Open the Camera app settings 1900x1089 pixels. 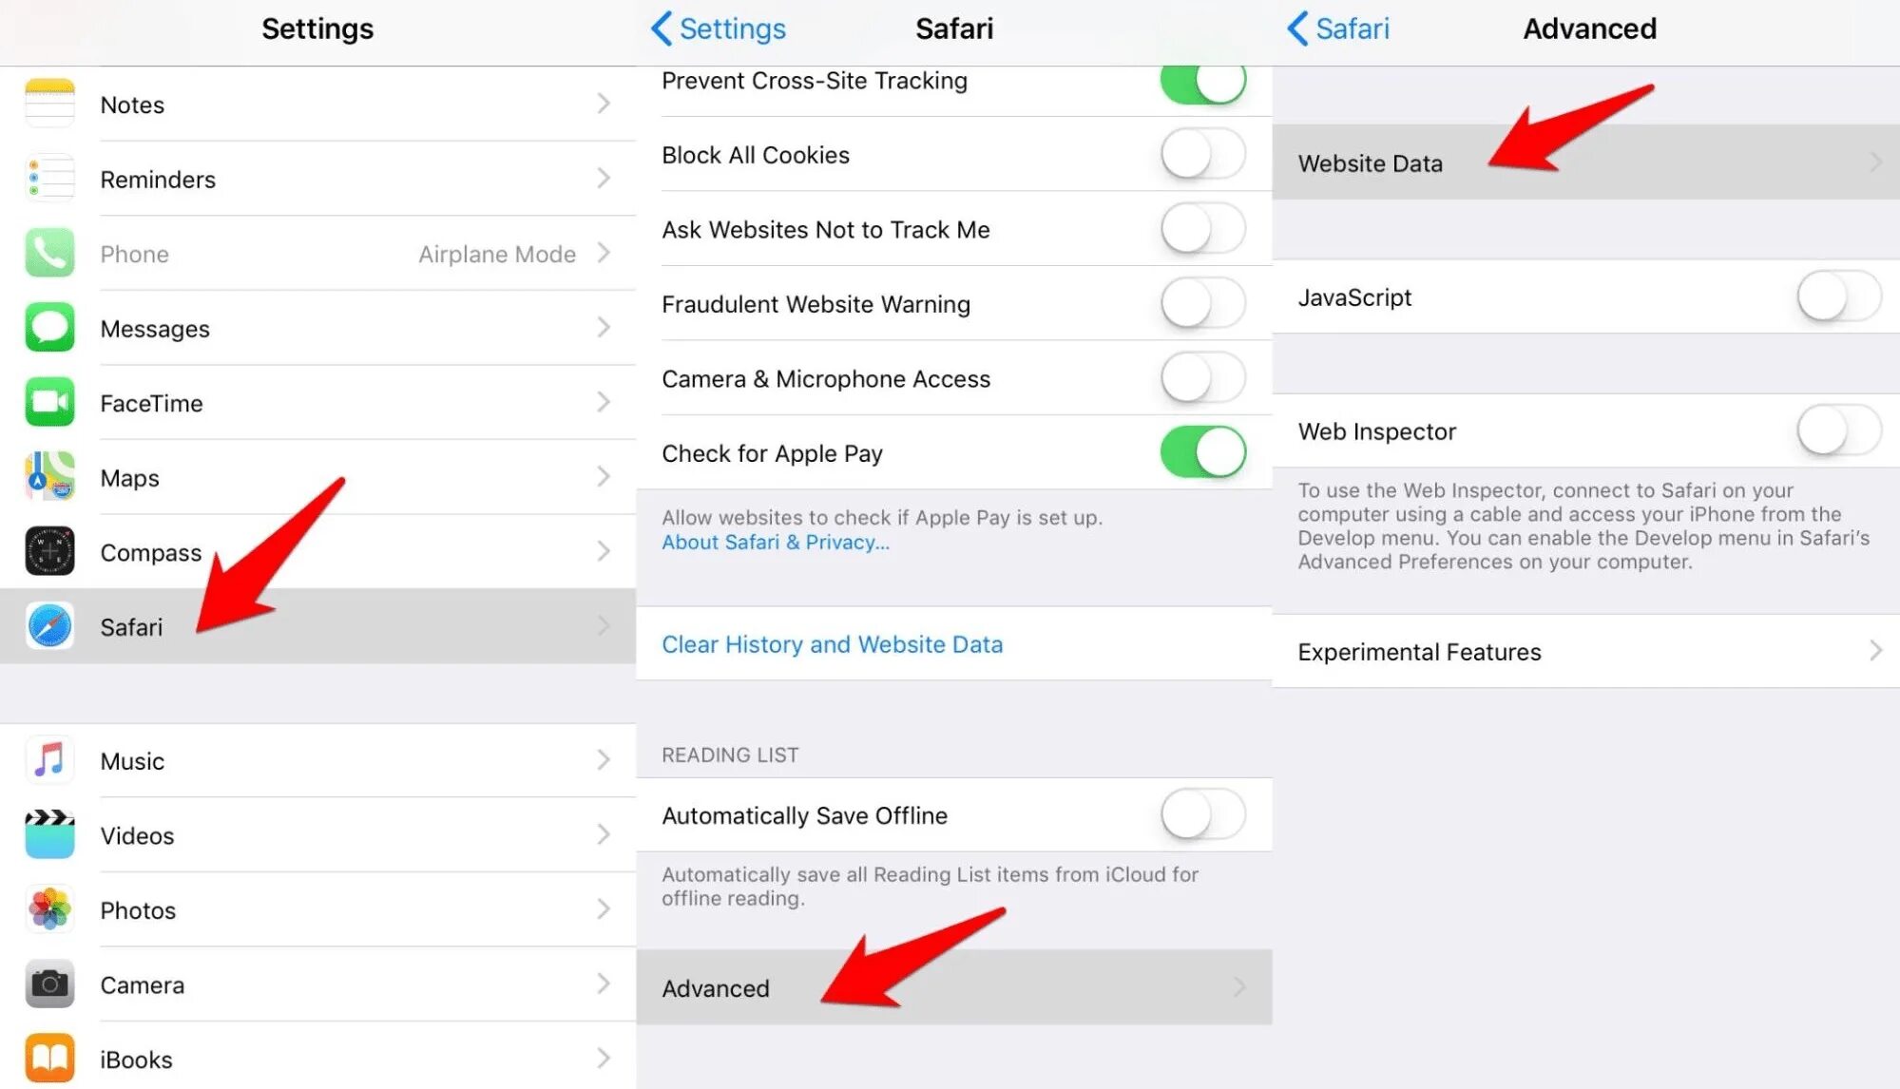318,982
